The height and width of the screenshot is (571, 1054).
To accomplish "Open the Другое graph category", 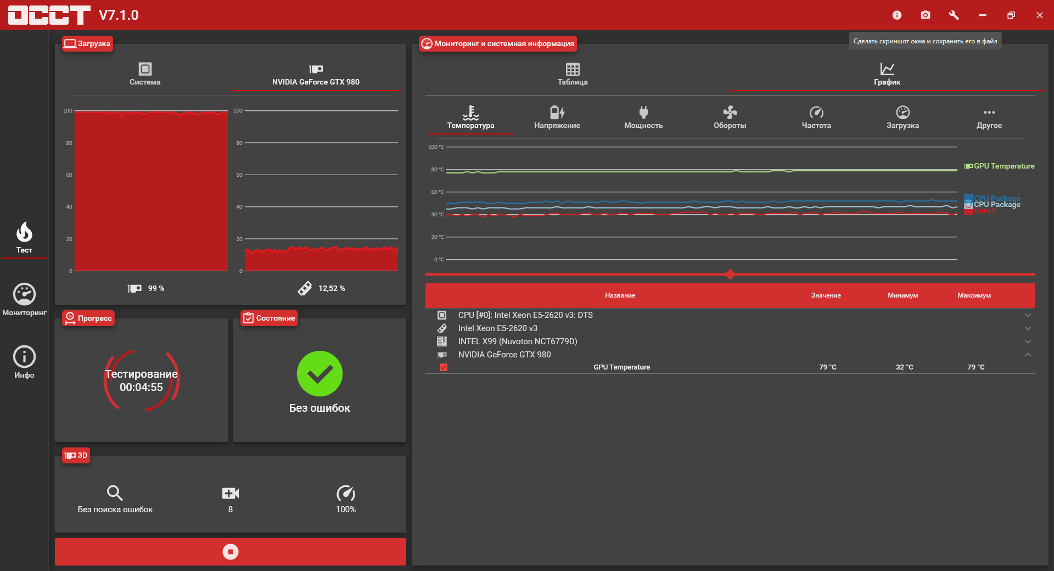I will tap(989, 117).
